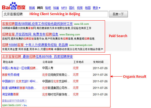The height and width of the screenshot is (108, 151).
Task: Click company 中国银行北京支部呼
Action: (56, 81)
